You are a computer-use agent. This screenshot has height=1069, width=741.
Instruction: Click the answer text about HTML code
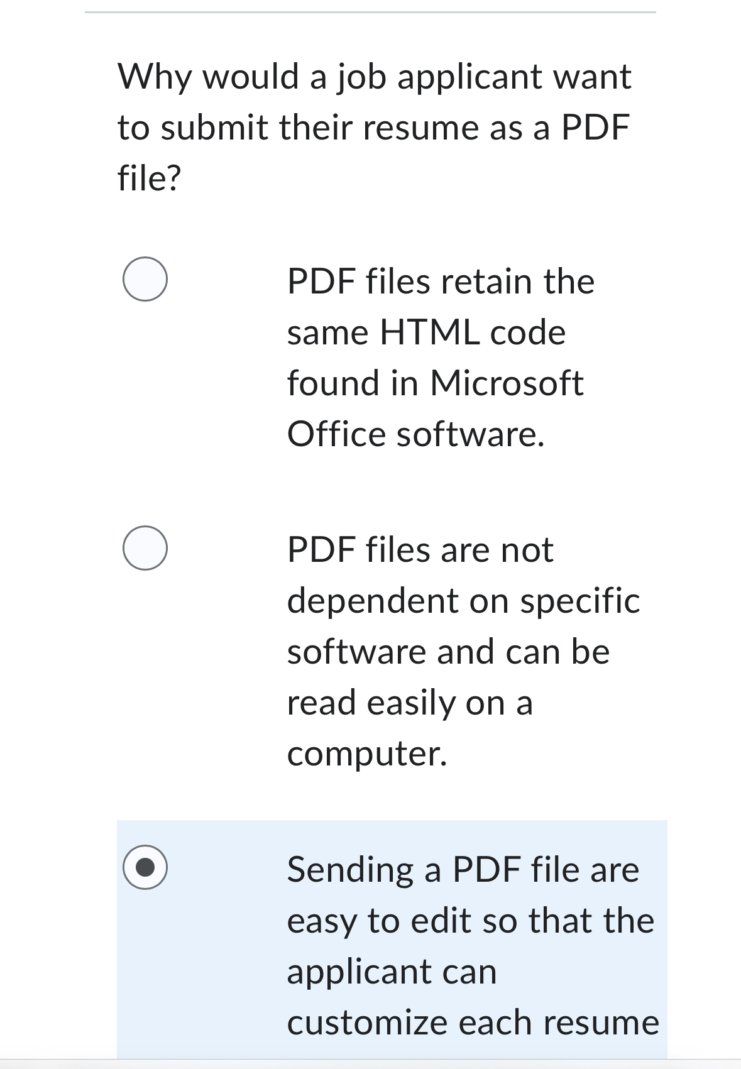point(440,355)
